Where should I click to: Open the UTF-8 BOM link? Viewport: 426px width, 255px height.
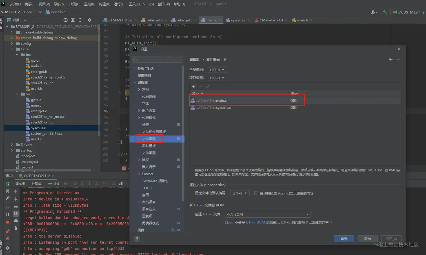255,222
